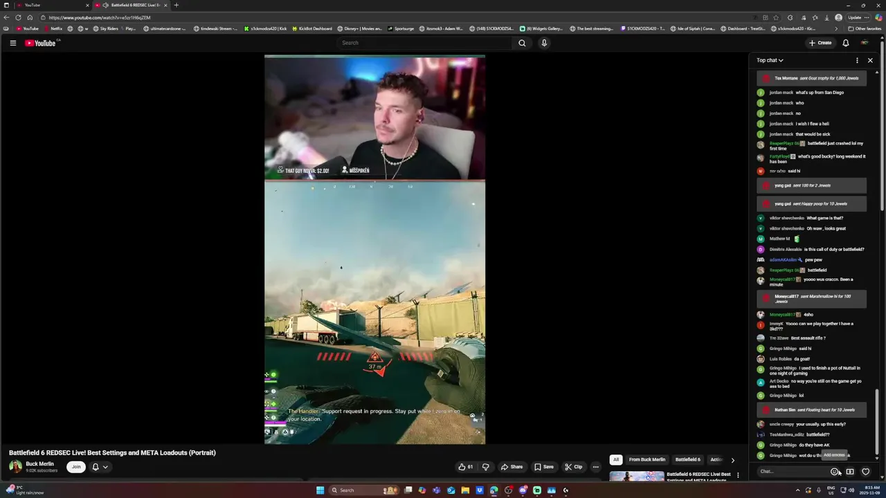This screenshot has width=886, height=498.
Task: Open recommended Battlefield 6 REDSEC thumbnail
Action: (x=637, y=477)
